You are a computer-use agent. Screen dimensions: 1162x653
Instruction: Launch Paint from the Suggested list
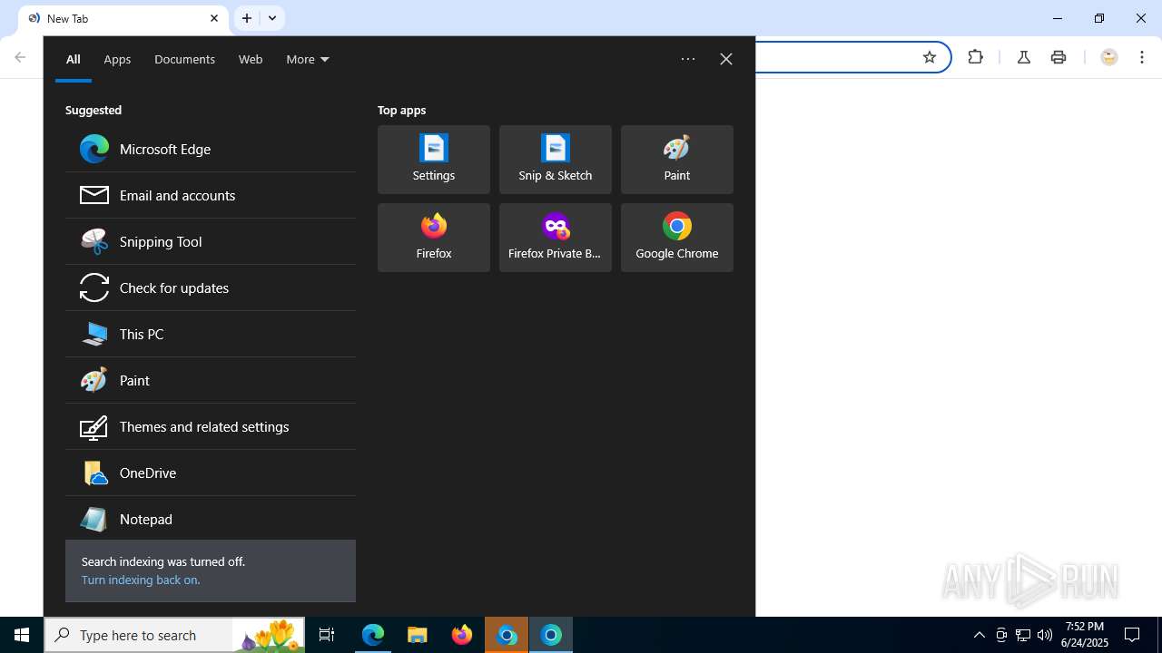click(211, 380)
